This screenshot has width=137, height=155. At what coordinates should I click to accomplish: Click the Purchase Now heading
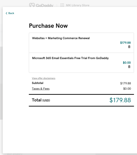pyautogui.click(x=48, y=26)
